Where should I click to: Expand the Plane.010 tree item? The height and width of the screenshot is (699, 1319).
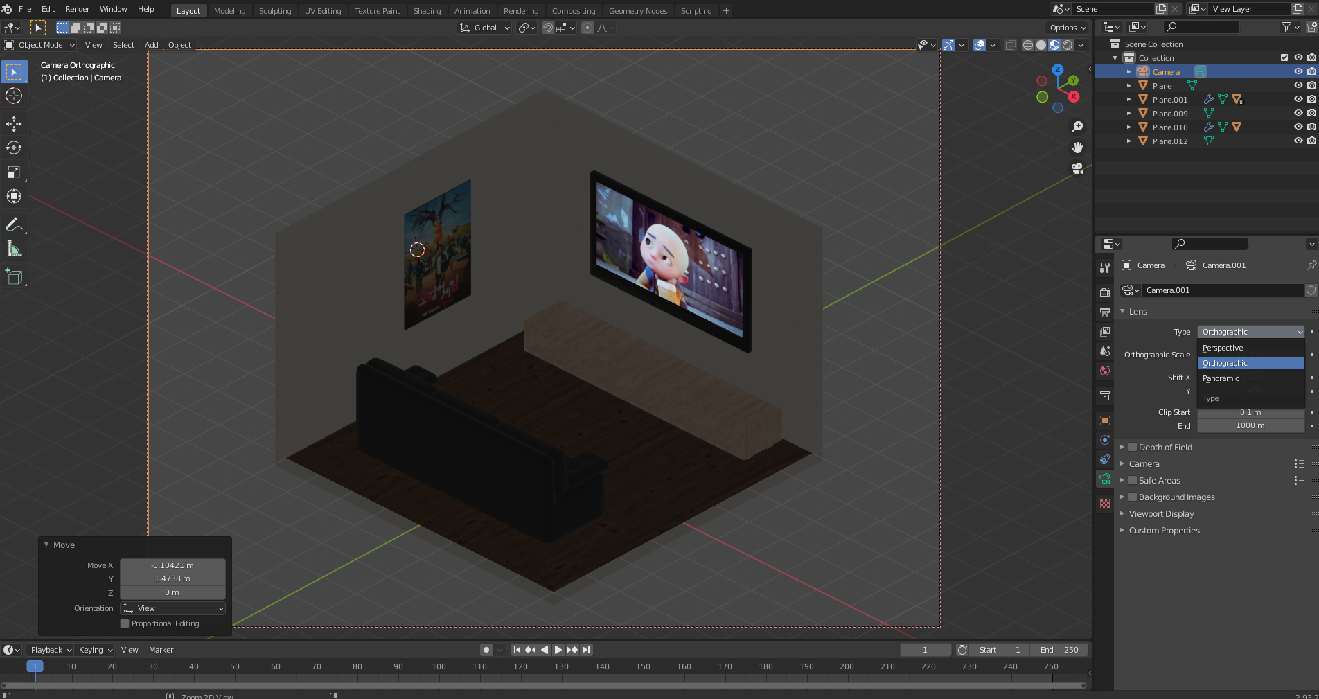click(1129, 127)
